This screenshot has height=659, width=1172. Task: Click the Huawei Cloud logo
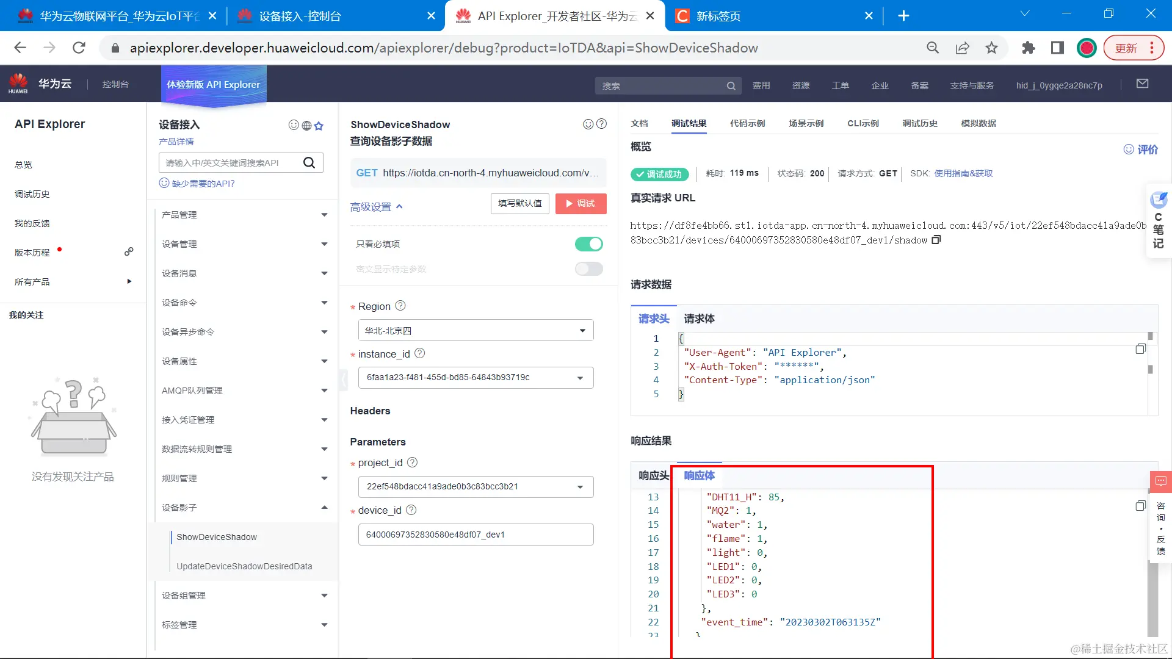click(40, 84)
